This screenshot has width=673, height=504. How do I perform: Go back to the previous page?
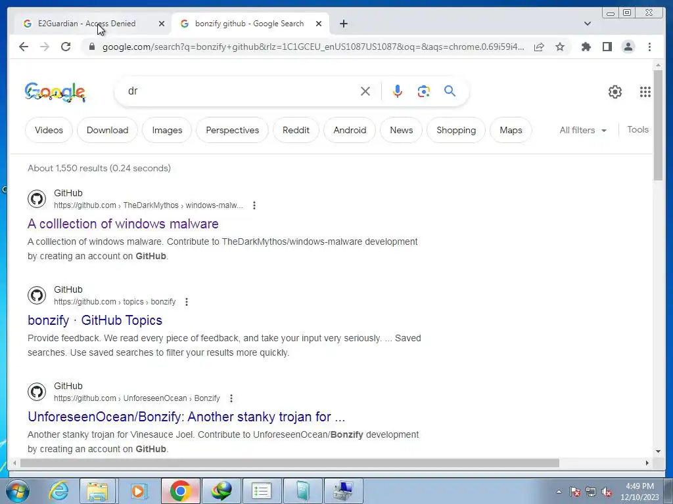point(24,47)
